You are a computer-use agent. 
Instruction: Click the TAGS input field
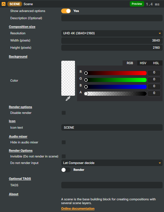(112, 185)
